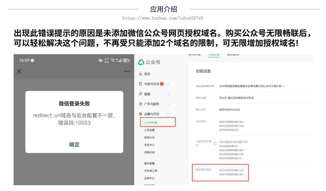Screen dimensions: 326x191
Task: Click the 图片水印 label
Action: pos(201,110)
